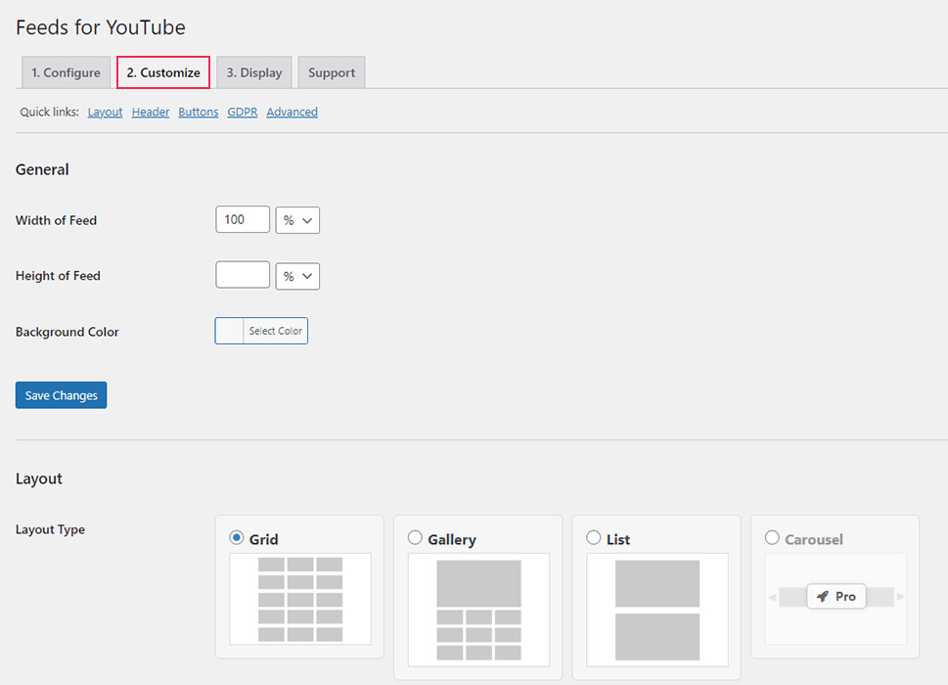Choose the List layout radio button

pyautogui.click(x=594, y=537)
